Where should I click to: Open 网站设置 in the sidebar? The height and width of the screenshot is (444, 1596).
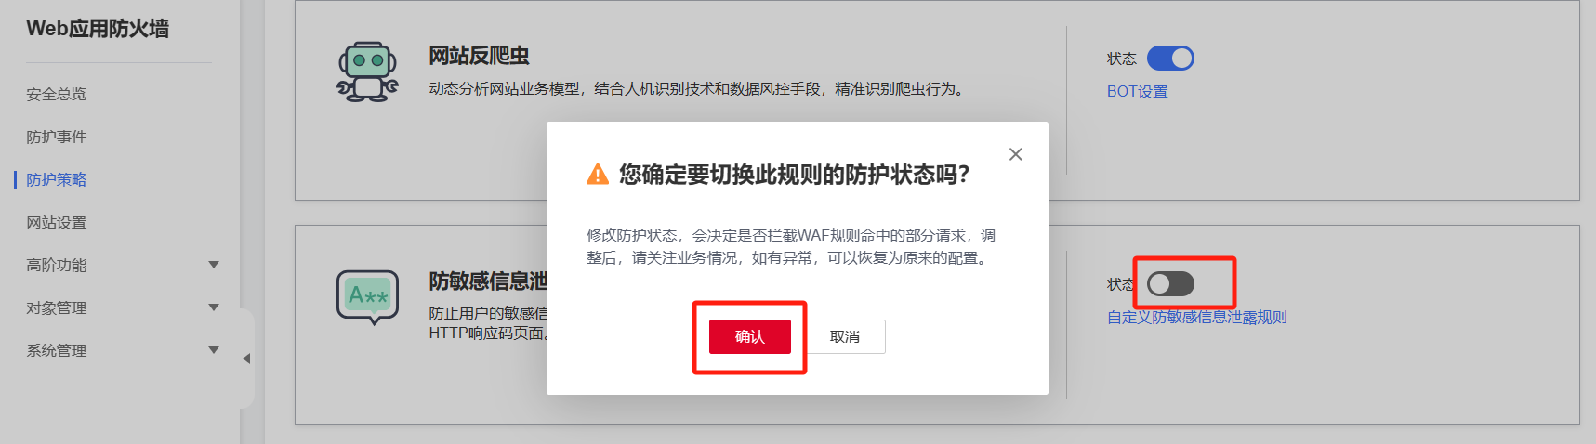(56, 222)
